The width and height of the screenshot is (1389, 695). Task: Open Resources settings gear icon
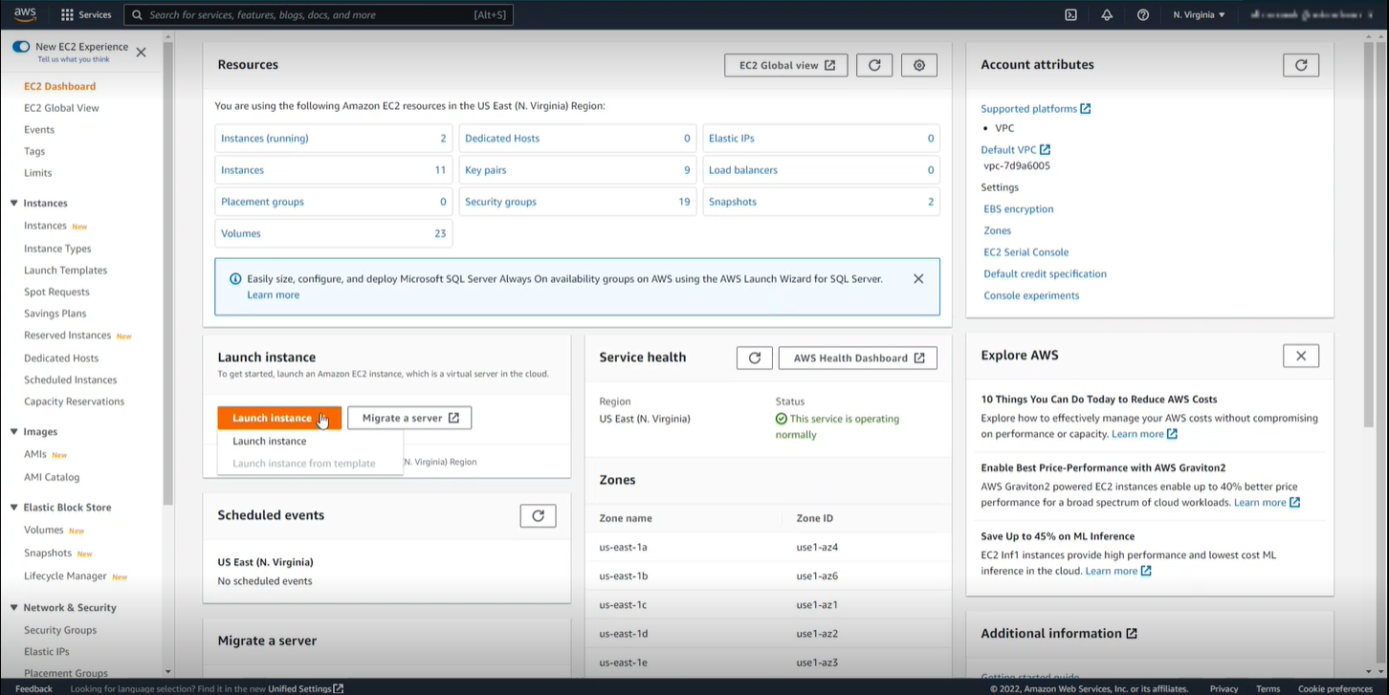(x=919, y=65)
